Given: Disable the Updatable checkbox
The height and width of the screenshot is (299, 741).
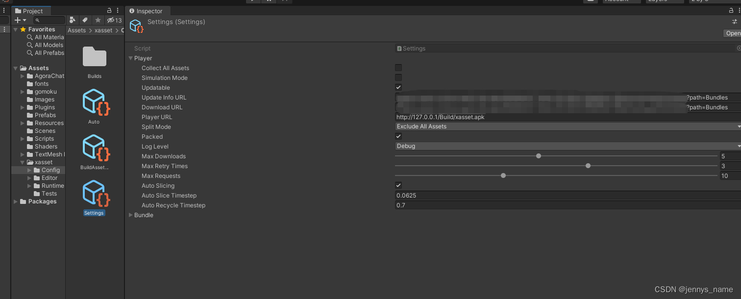Looking at the screenshot, I should (x=398, y=87).
